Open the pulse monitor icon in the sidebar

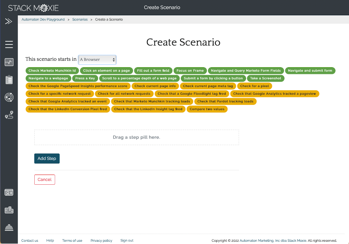(x=9, y=62)
